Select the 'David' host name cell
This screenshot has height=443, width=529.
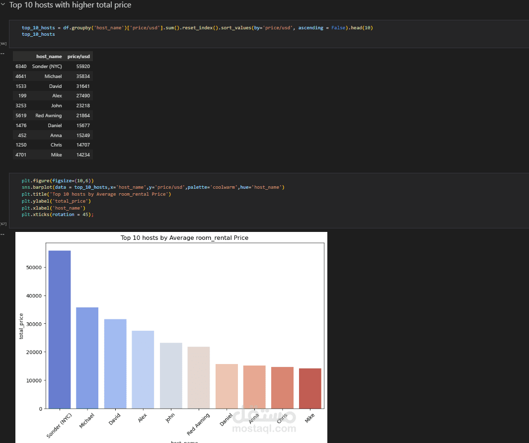click(55, 86)
